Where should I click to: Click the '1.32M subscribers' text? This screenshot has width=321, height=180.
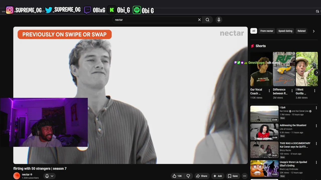[x=30, y=178]
